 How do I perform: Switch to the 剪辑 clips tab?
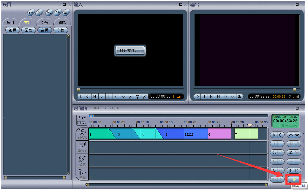(62, 23)
